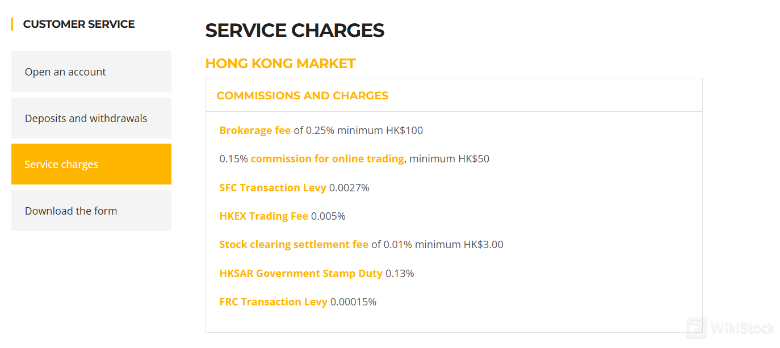Click the HKSAR Government Stamp Duty link
This screenshot has height=348, width=780.
coord(301,273)
